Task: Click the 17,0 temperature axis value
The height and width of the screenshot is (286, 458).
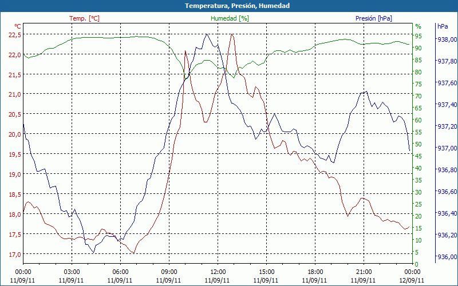Action: (14, 254)
